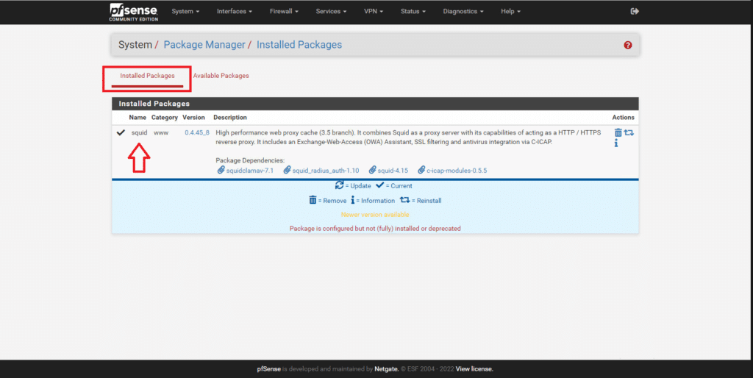Click the paperclip icon beside c-icap-modules-0.5.5
753x378 pixels.
coord(421,170)
